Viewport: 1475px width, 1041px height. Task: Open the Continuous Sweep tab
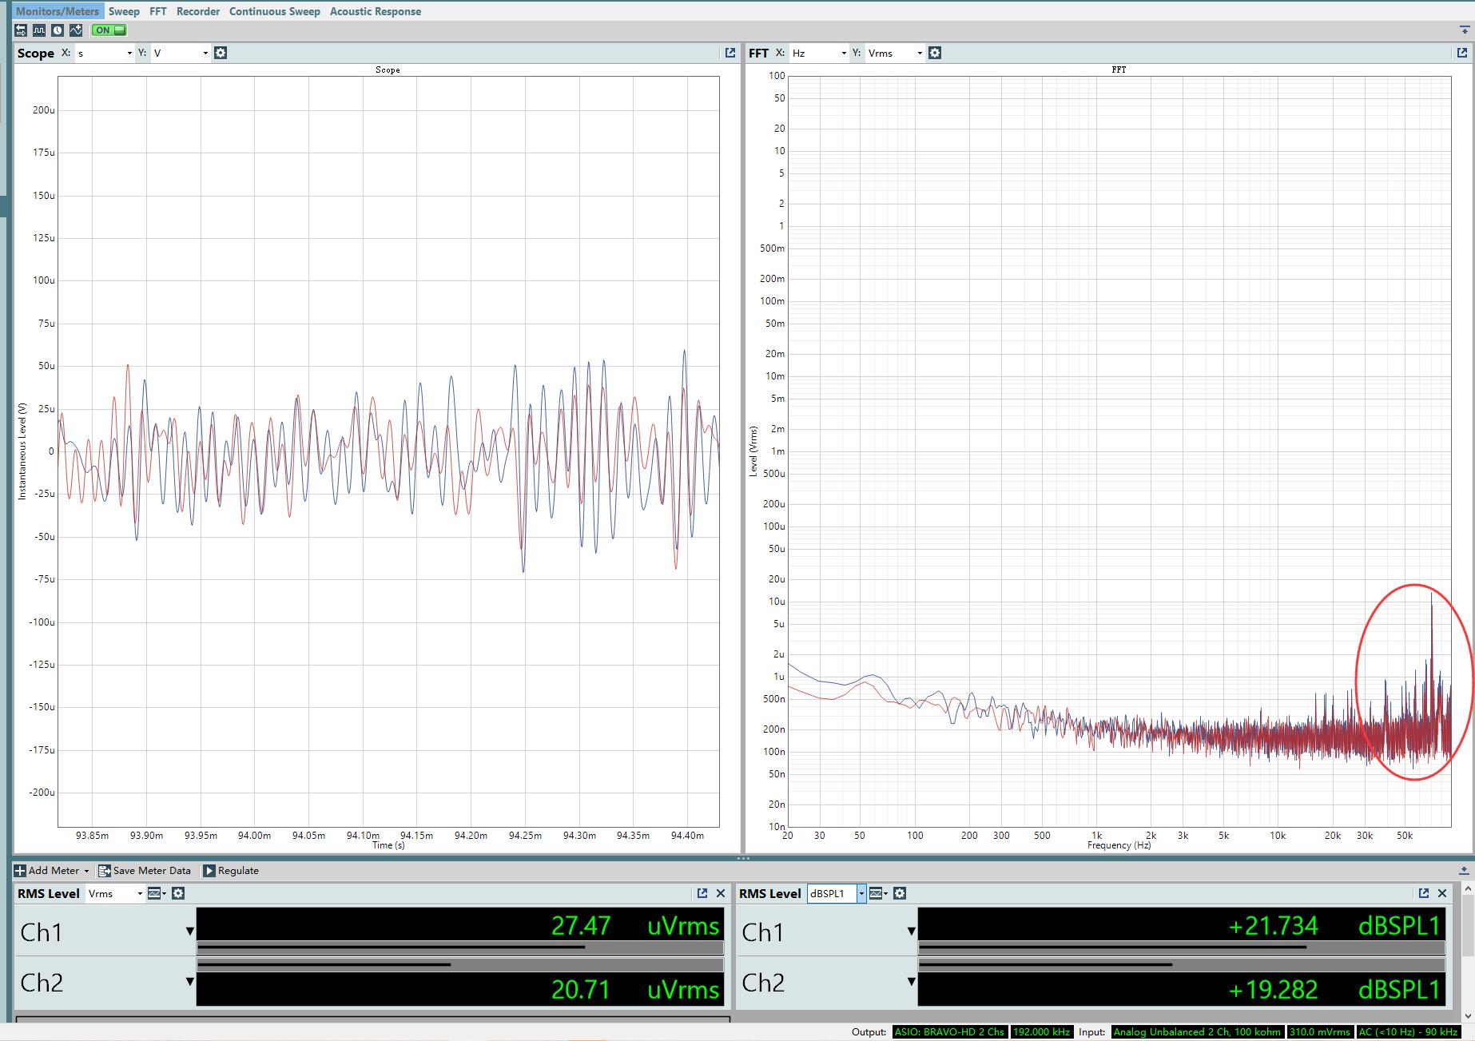[x=275, y=11]
